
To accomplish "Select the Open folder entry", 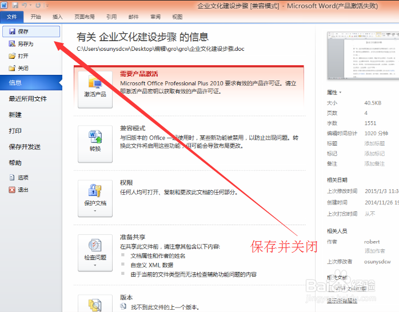I will click(x=18, y=56).
